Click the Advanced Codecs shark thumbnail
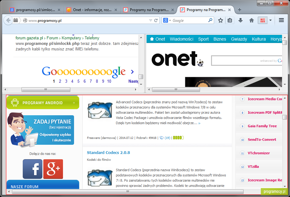The width and height of the screenshot is (290, 197). tap(100, 110)
